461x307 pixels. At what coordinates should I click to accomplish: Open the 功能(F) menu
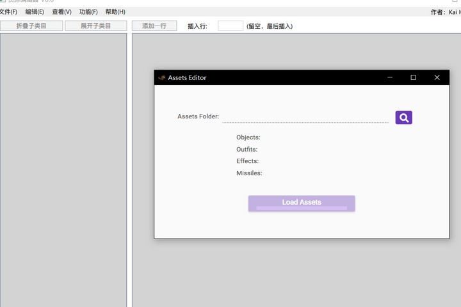88,12
